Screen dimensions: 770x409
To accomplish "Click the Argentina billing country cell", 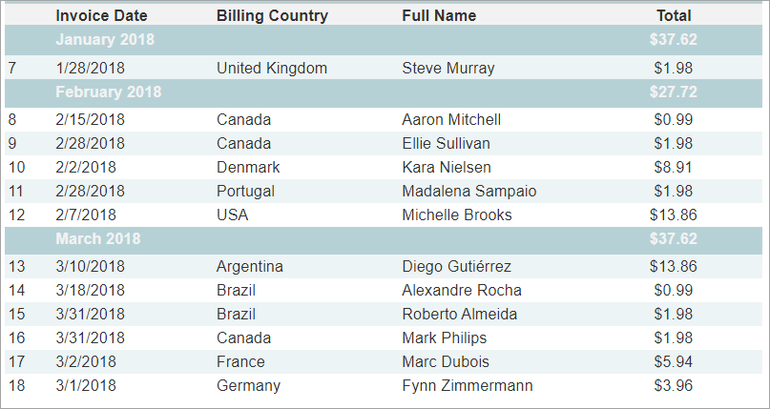I will 249,266.
